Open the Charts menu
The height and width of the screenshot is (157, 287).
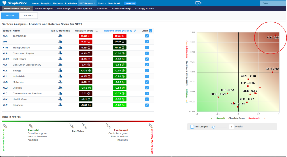point(102,3)
